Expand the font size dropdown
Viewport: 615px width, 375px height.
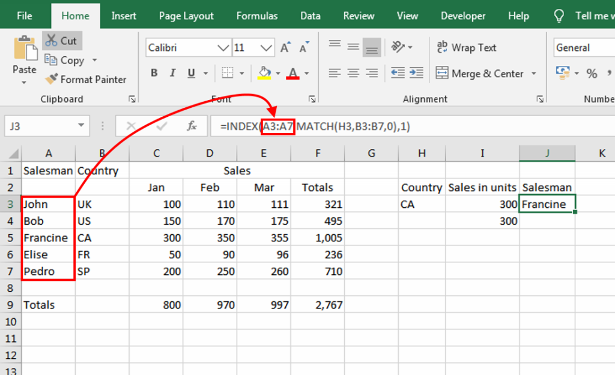[x=267, y=48]
